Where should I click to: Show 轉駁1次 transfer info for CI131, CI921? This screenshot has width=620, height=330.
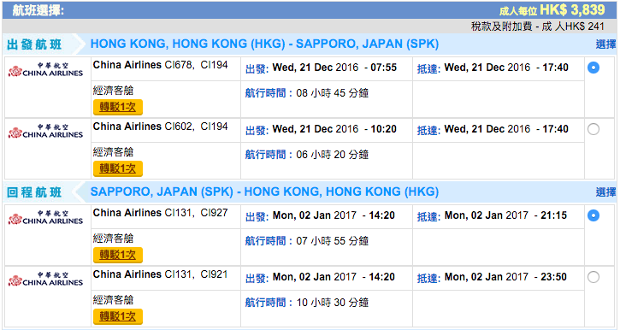point(118,316)
